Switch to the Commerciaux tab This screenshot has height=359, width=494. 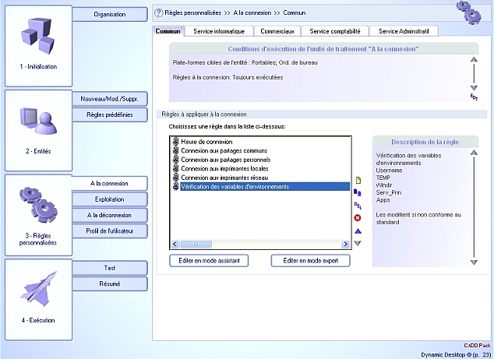pyautogui.click(x=277, y=31)
